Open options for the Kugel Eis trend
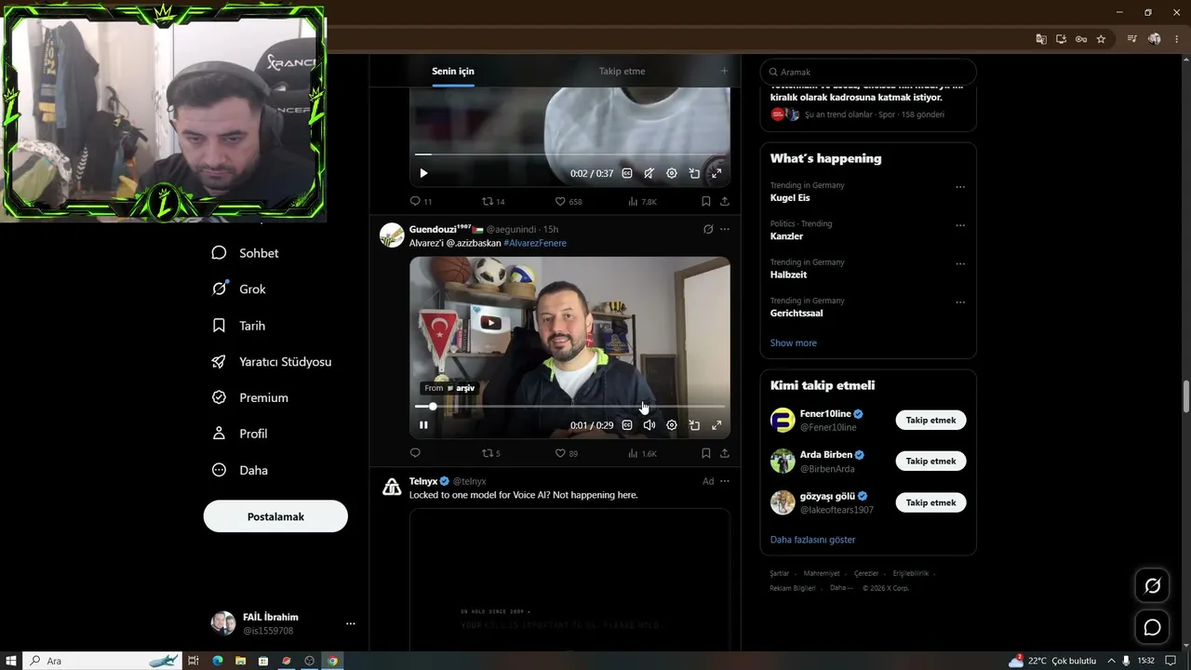1191x670 pixels. [960, 187]
